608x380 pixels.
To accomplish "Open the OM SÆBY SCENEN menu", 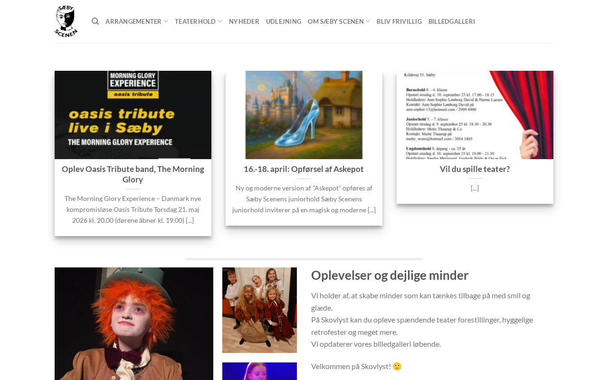I will click(x=336, y=21).
